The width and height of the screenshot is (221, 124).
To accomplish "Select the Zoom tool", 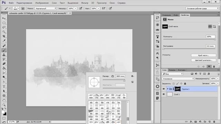I will (x=4, y=105).
